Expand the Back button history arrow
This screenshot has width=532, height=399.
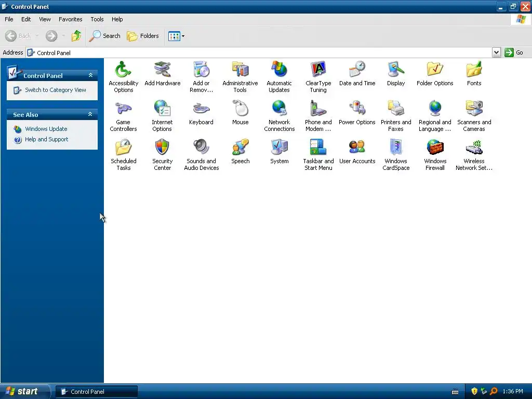(37, 36)
